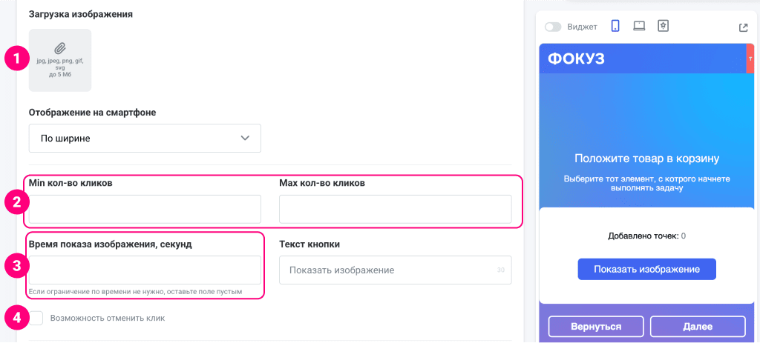The image size is (760, 343).
Task: Click the star device preview icon
Action: (x=664, y=26)
